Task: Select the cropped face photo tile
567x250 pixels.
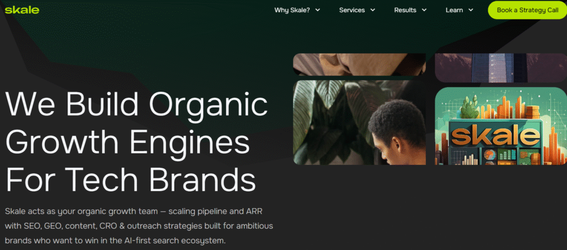Action: point(359,65)
